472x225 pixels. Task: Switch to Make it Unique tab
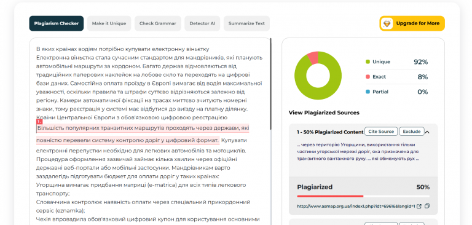pyautogui.click(x=109, y=23)
